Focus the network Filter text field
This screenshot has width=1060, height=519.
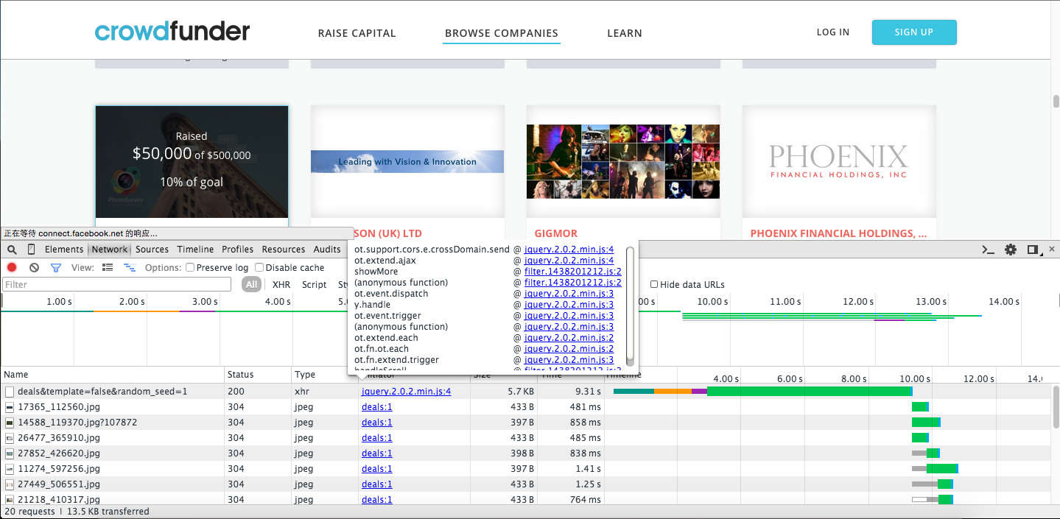coord(116,284)
